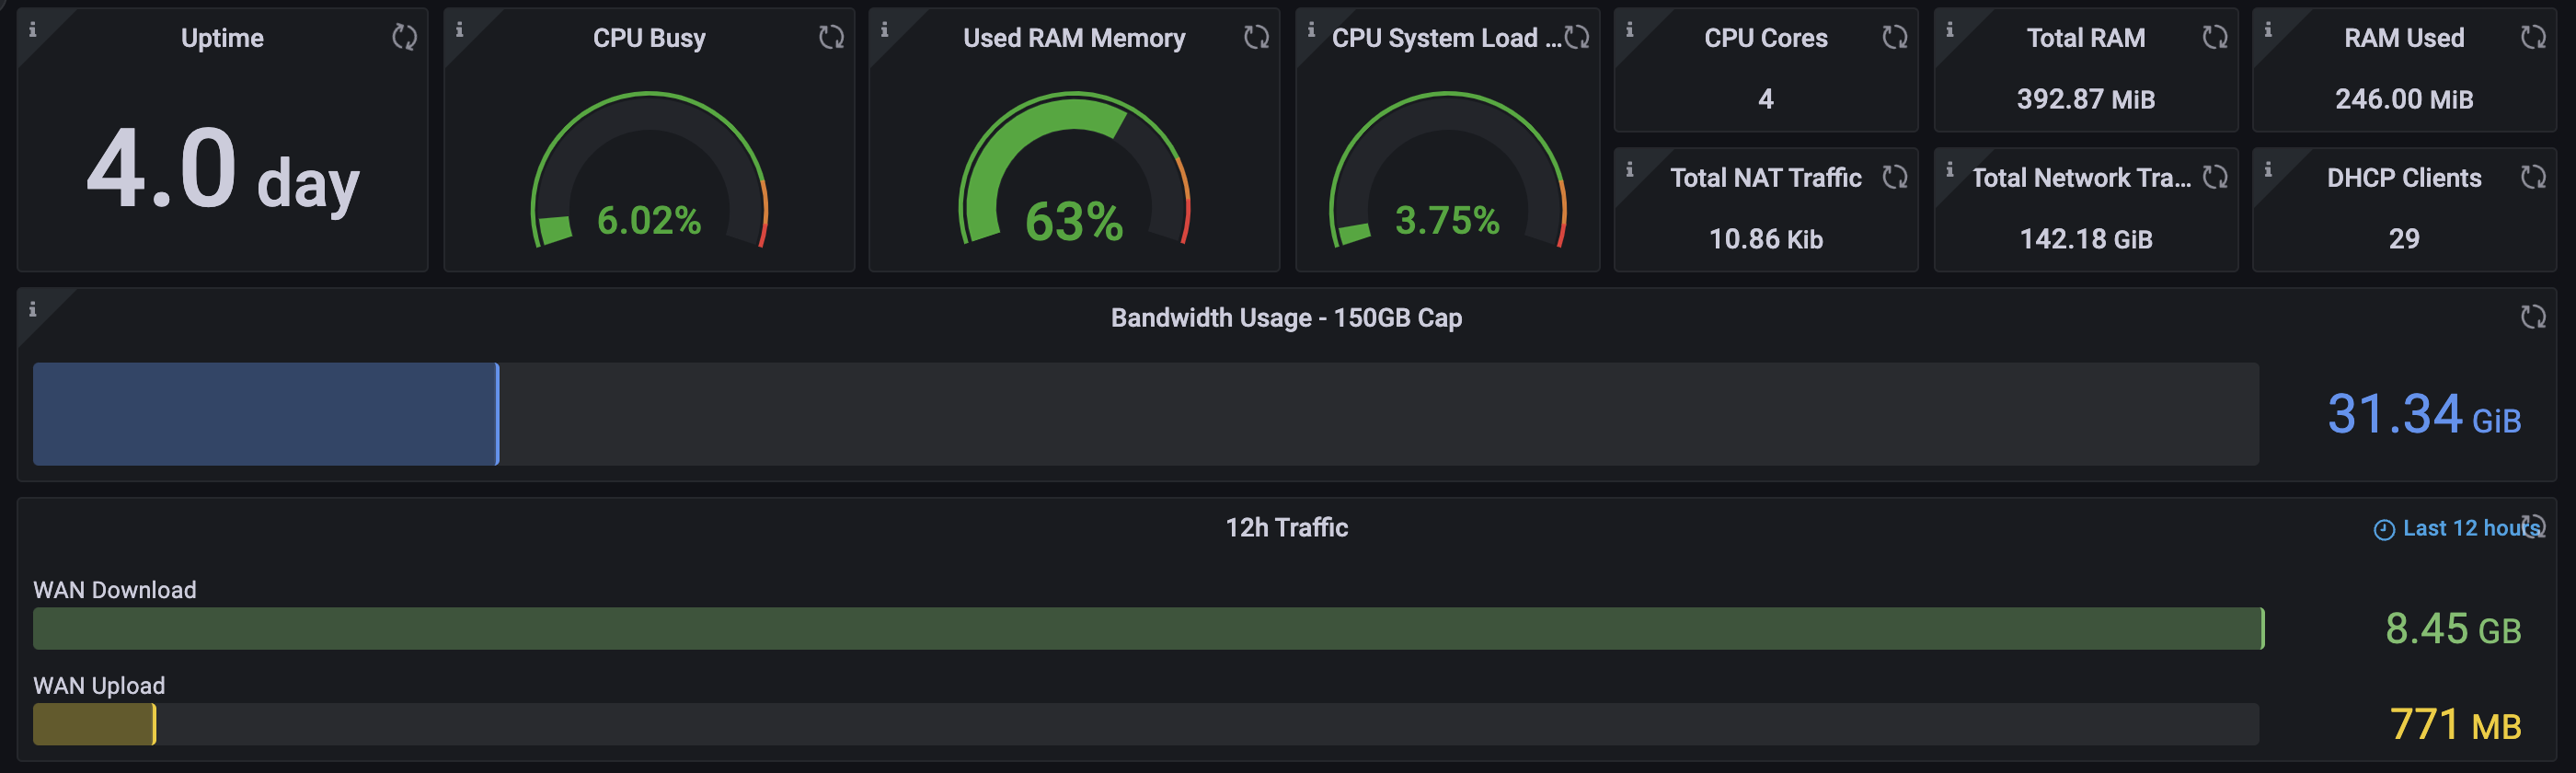The image size is (2576, 773).
Task: Click the WAN Upload label
Action: click(x=99, y=686)
